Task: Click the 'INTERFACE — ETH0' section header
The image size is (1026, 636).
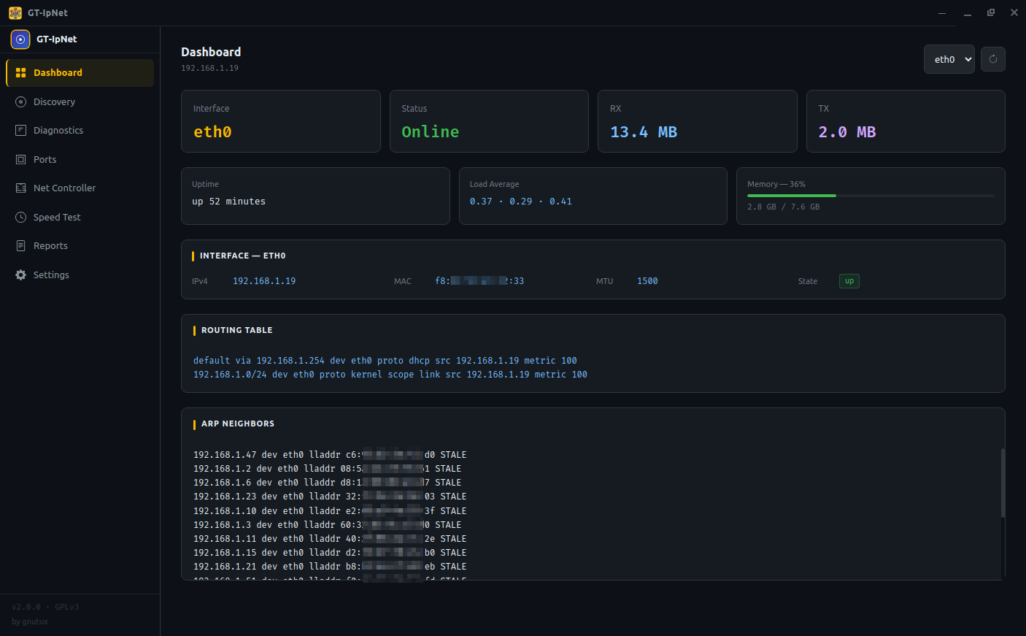Action: point(242,256)
